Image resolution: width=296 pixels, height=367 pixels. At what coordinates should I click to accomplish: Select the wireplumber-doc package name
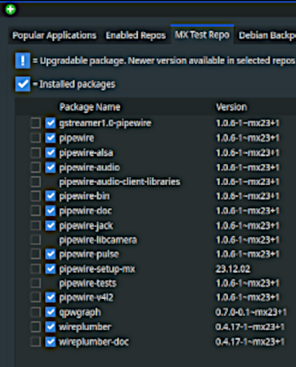pyautogui.click(x=94, y=342)
